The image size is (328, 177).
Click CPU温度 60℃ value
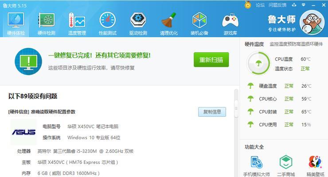305,59
